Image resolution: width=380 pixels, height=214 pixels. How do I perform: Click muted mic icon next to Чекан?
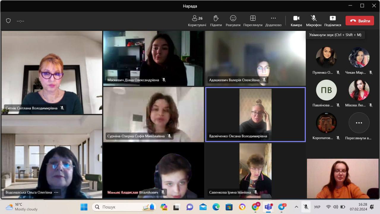click(370, 72)
